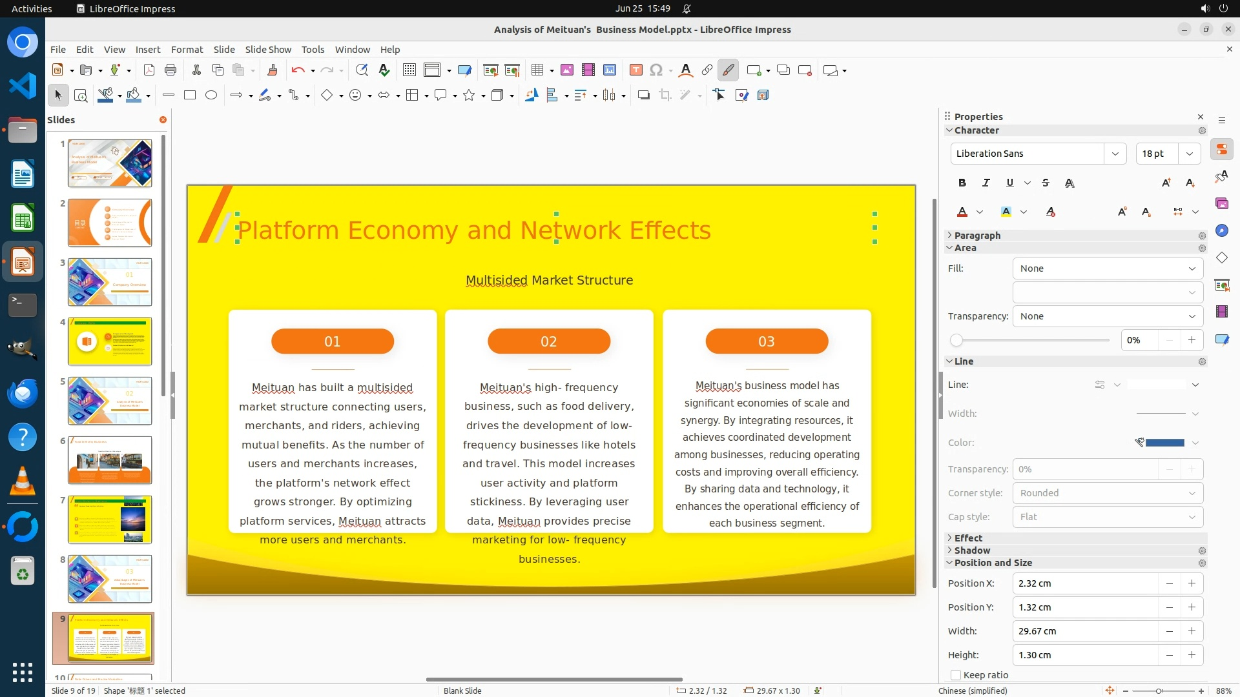The image size is (1240, 697).
Task: Select the Ellipse drawing tool
Action: [211, 96]
